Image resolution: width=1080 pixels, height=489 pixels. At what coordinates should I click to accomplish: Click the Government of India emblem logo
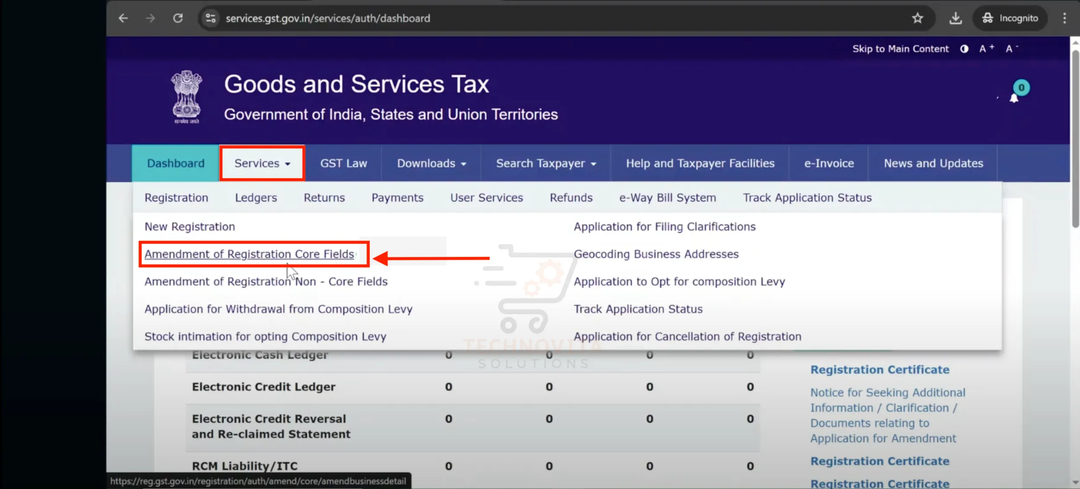click(186, 97)
